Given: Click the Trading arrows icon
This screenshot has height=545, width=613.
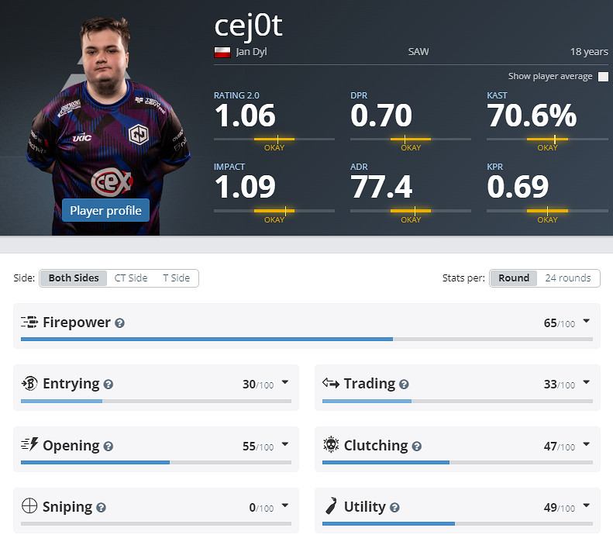Looking at the screenshot, I should coord(331,383).
